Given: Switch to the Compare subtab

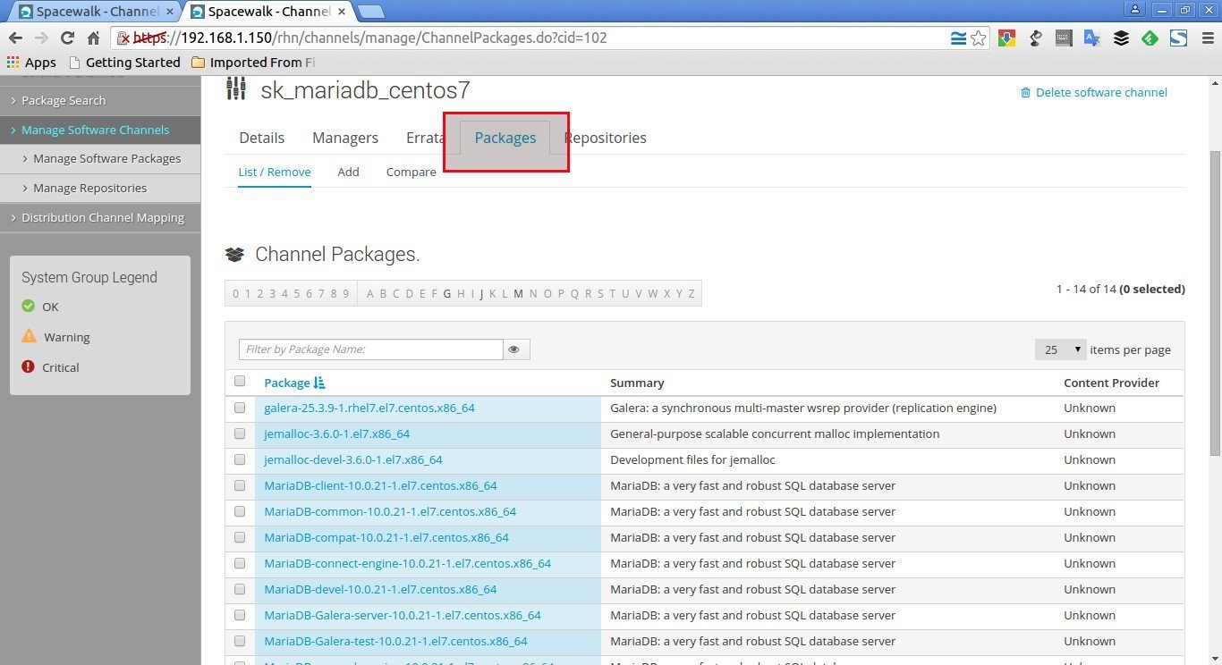Looking at the screenshot, I should tap(412, 172).
